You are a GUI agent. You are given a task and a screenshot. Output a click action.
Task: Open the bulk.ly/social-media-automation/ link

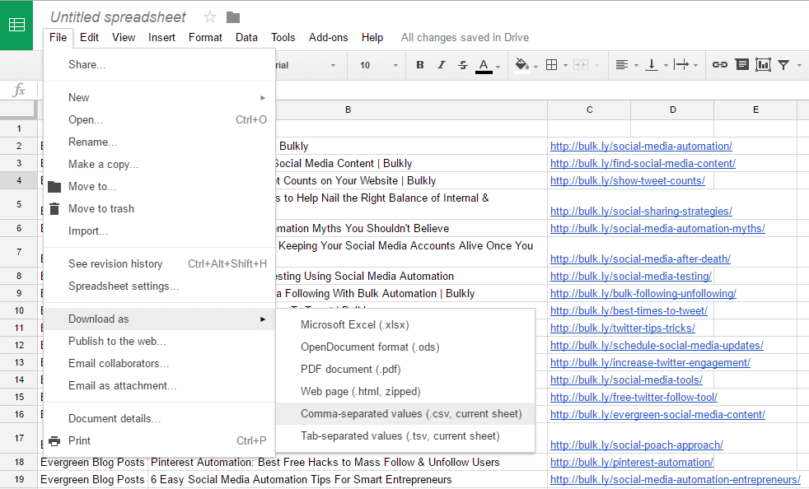(641, 146)
